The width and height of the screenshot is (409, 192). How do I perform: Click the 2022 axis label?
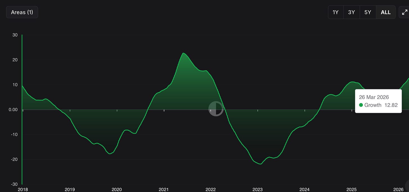pyautogui.click(x=210, y=189)
